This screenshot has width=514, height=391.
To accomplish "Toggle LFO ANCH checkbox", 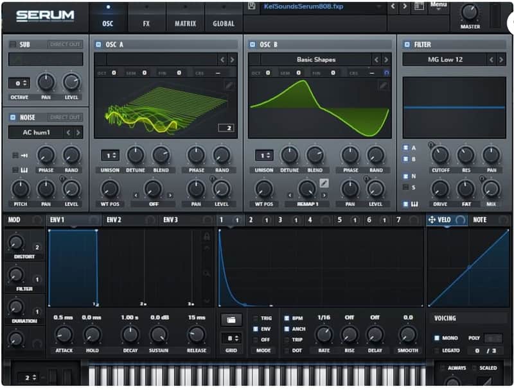I will [x=287, y=329].
